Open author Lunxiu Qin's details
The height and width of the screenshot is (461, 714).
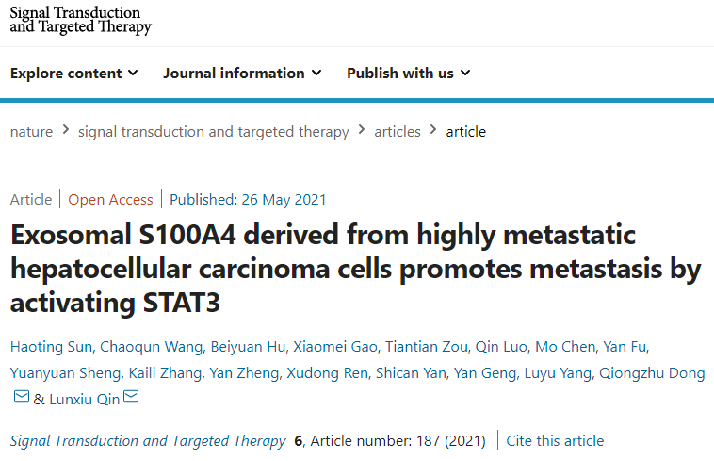[x=84, y=400]
